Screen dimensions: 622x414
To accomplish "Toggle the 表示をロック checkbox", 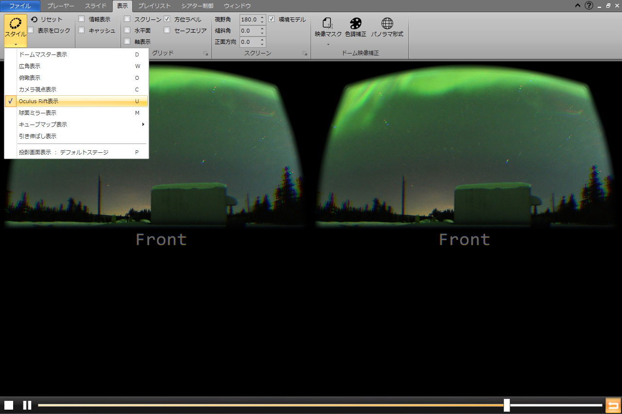I will (x=31, y=30).
